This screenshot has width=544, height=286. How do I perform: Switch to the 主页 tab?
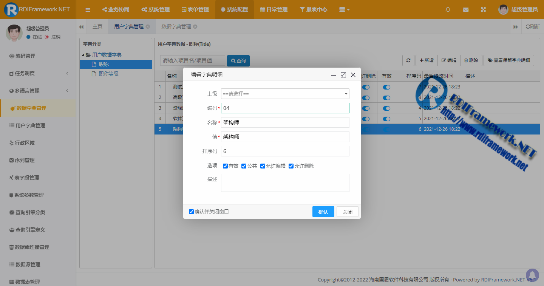[97, 26]
